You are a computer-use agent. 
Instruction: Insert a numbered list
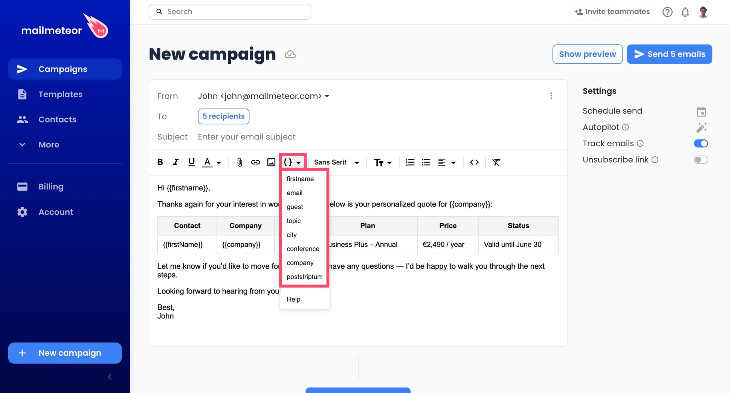(x=410, y=162)
